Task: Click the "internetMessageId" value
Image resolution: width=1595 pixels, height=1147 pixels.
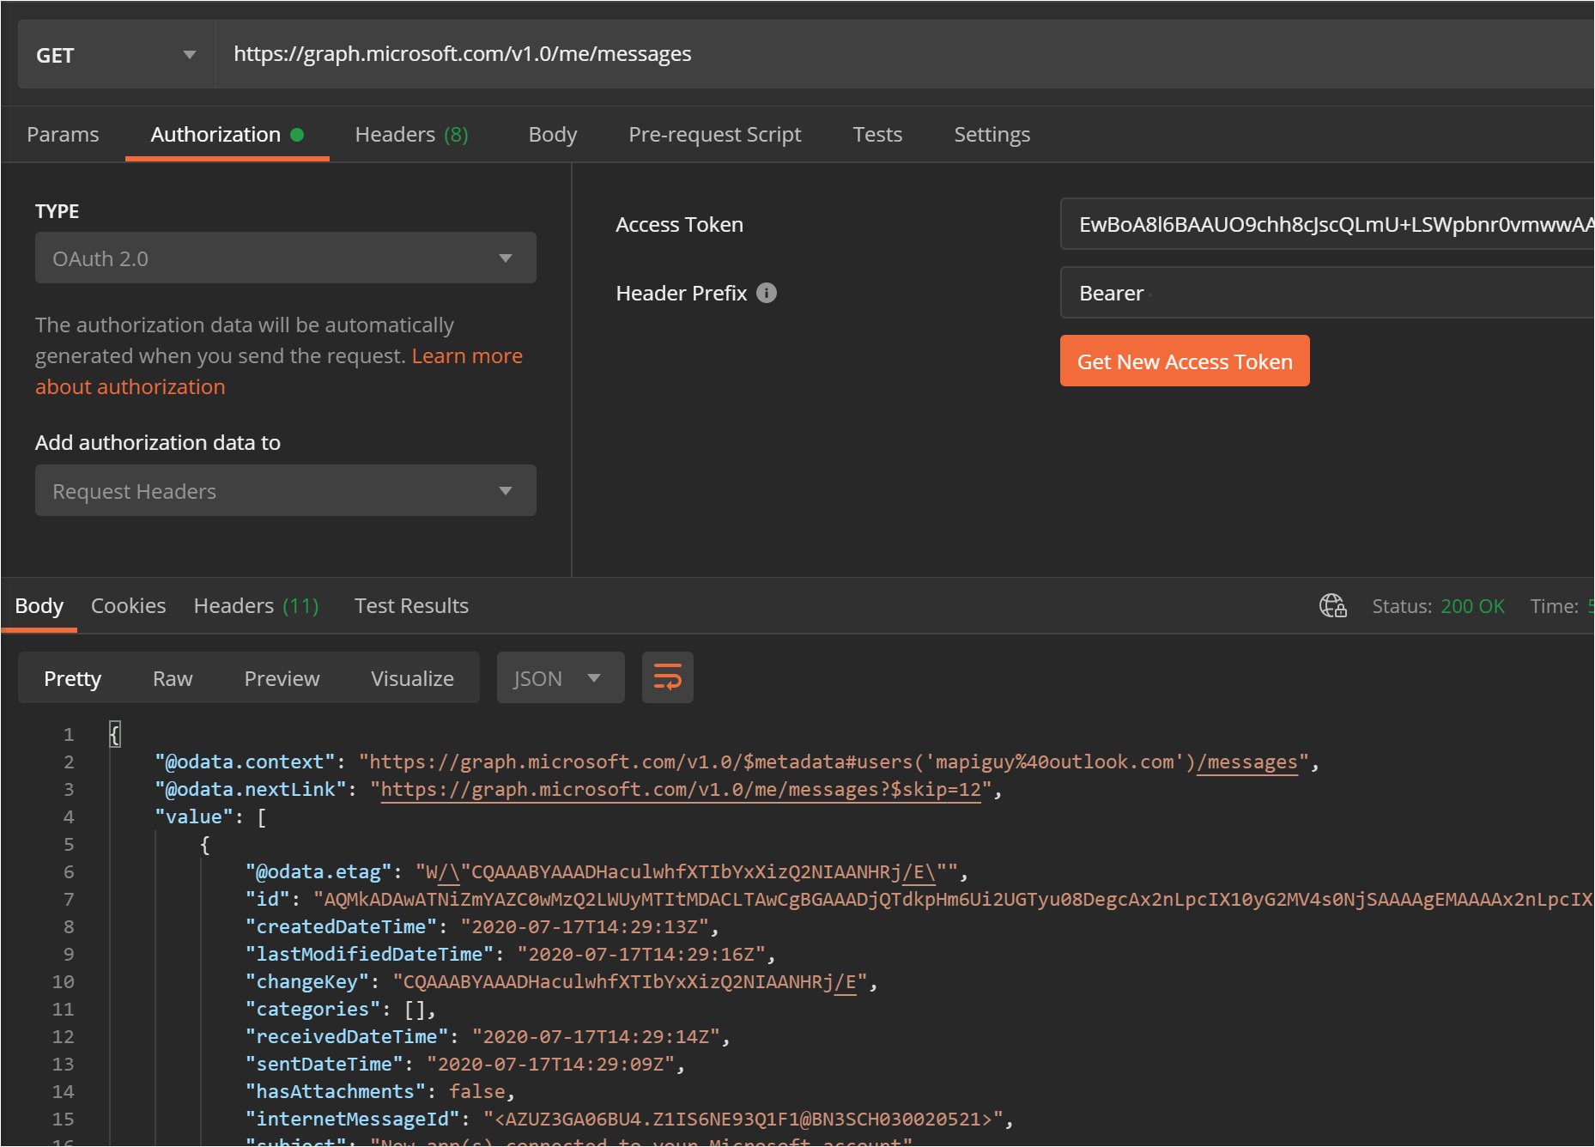Action: click(x=743, y=1120)
